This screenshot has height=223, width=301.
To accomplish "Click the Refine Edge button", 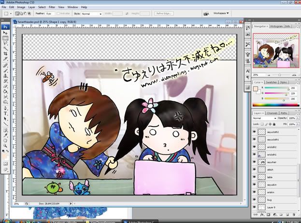I will (164, 14).
